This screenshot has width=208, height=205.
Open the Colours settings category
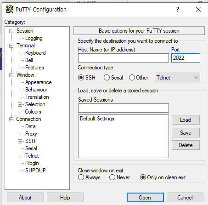click(x=33, y=112)
